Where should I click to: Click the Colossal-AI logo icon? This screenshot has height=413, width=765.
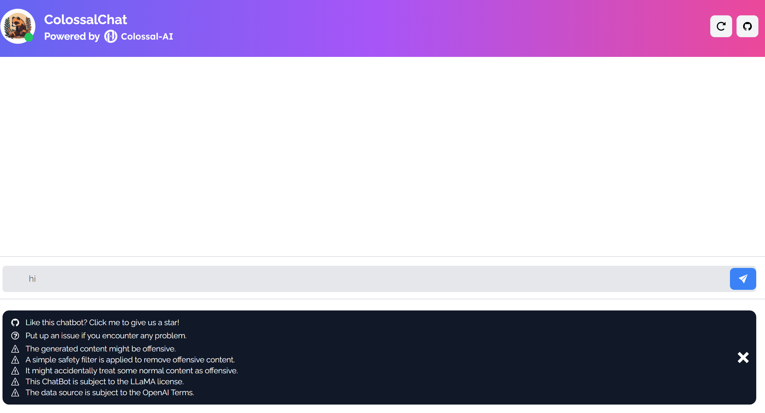coord(111,36)
